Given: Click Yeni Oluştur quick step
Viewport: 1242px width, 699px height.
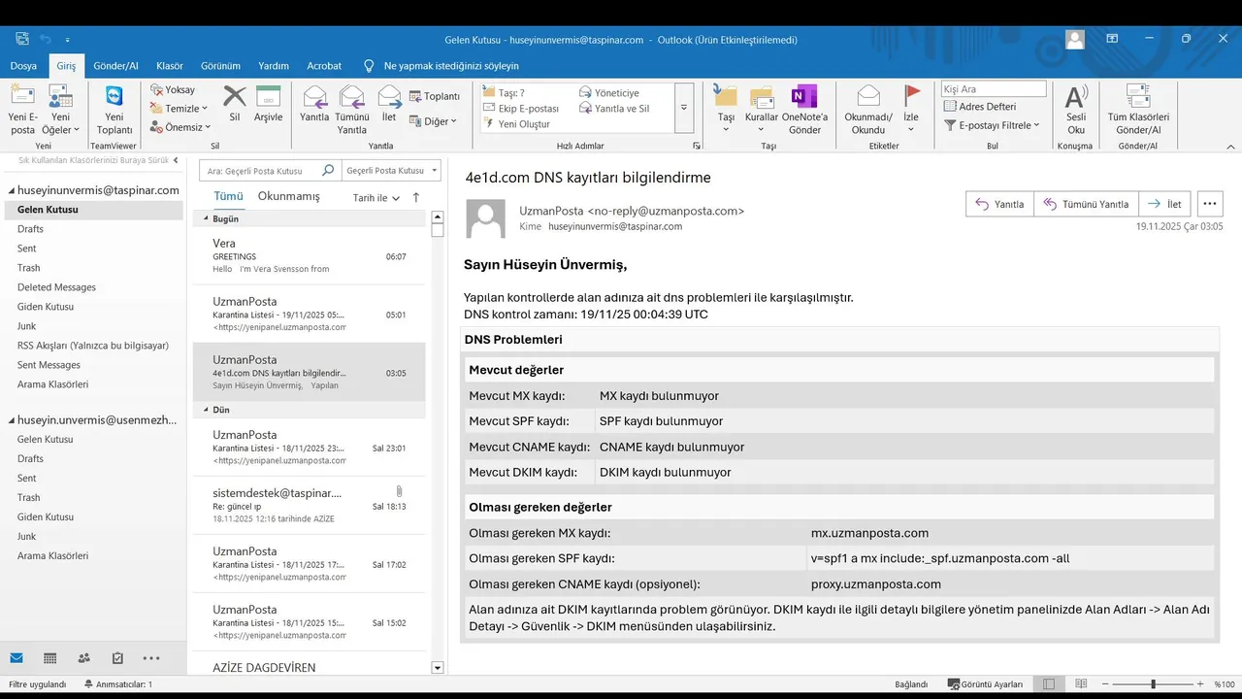Looking at the screenshot, I should coord(516,124).
